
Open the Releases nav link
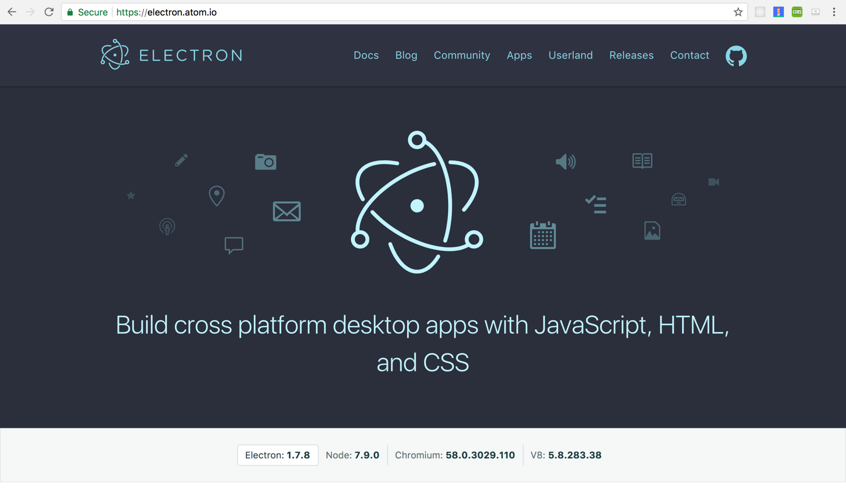(631, 55)
